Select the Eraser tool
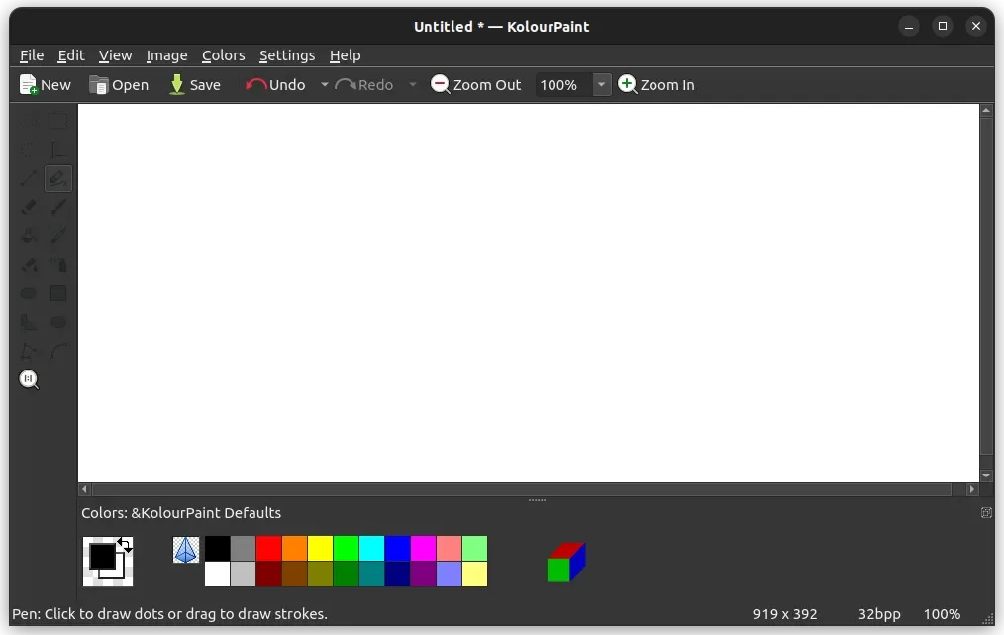This screenshot has width=1004, height=635. (29, 207)
